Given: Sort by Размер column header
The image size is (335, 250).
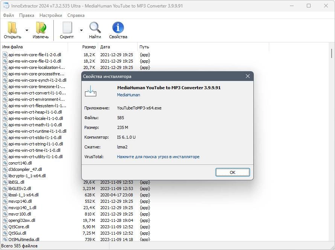Looking at the screenshot, I should 83,47.
